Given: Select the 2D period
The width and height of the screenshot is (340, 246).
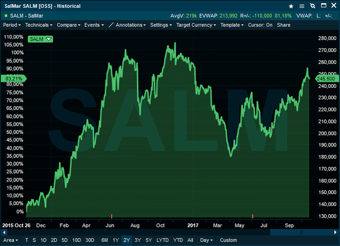Looking at the screenshot, I should pyautogui.click(x=54, y=240).
